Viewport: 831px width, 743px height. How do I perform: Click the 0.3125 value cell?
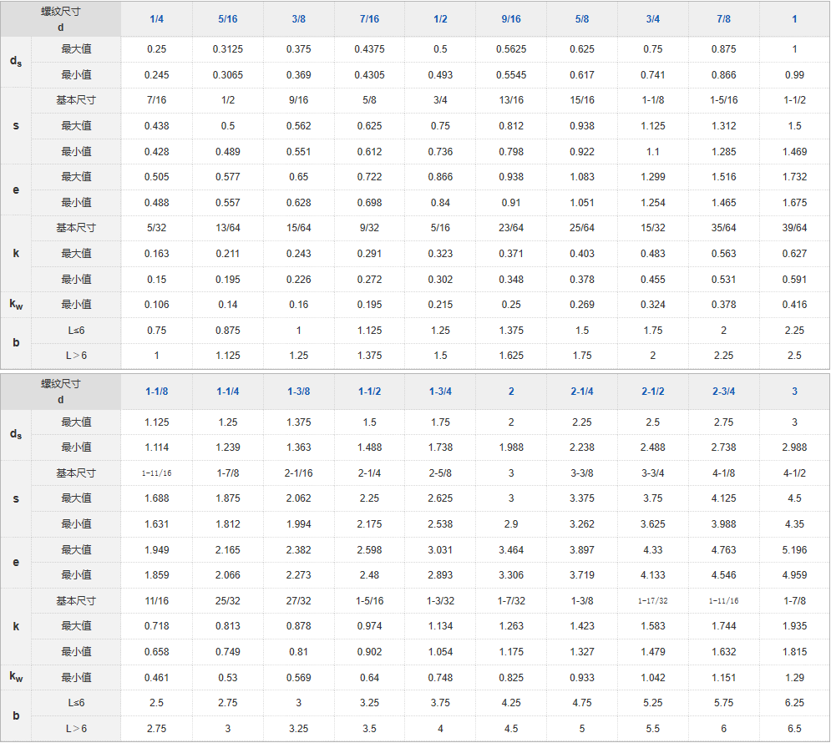(227, 49)
